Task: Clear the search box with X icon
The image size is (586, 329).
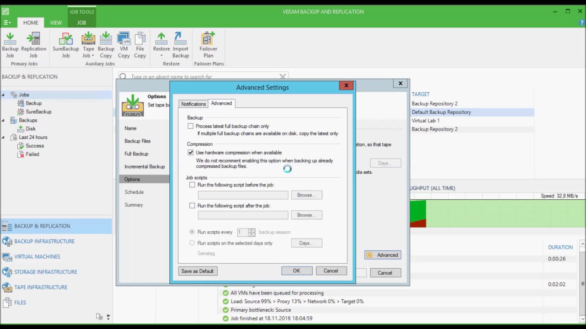Action: 282,76
